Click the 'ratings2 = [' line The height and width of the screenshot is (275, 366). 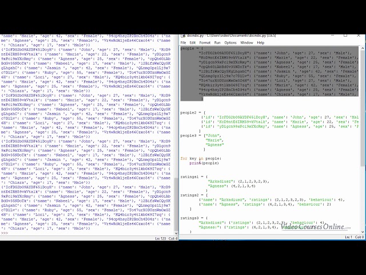coord(194,195)
